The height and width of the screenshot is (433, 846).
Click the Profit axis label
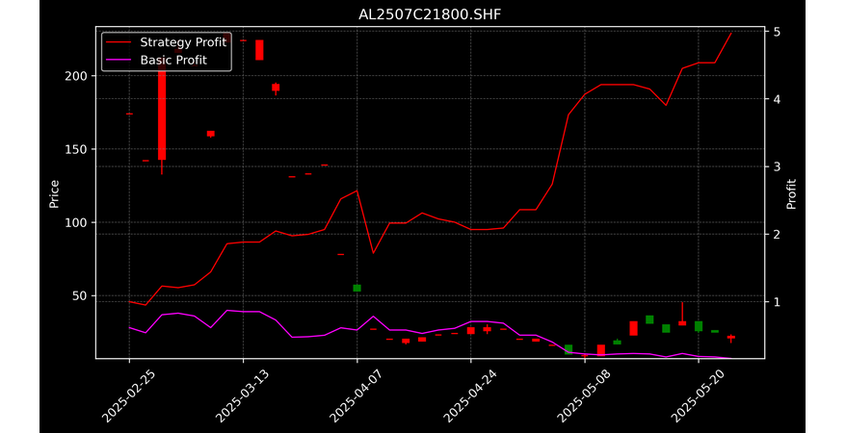[x=791, y=193]
